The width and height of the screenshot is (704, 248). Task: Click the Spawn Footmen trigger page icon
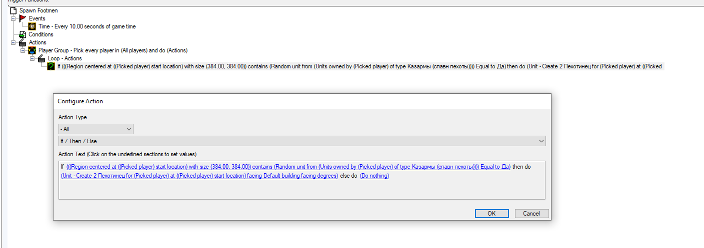[13, 10]
